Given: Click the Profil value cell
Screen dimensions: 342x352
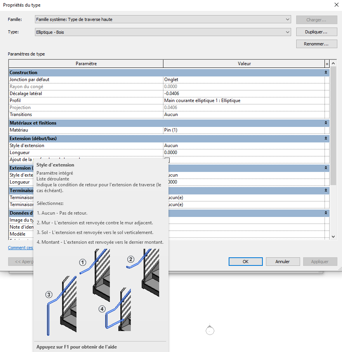Looking at the screenshot, I should click(243, 101).
